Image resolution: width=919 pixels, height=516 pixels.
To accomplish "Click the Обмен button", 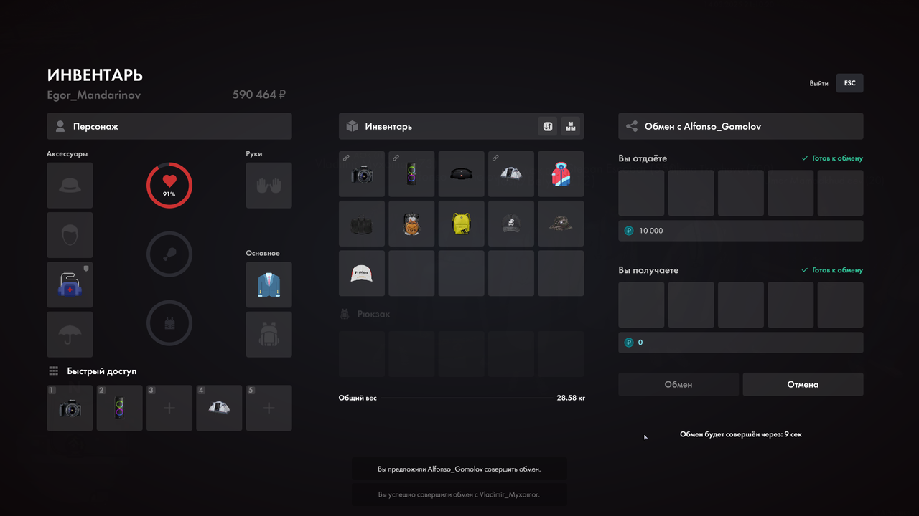I will pyautogui.click(x=678, y=384).
